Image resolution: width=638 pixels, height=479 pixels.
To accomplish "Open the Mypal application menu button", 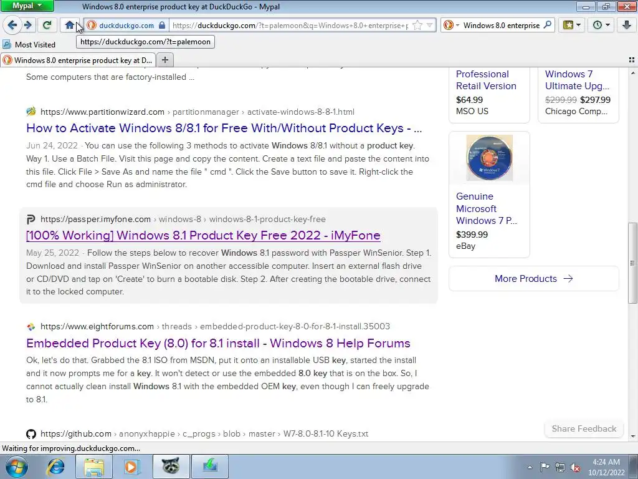I will tap(27, 6).
